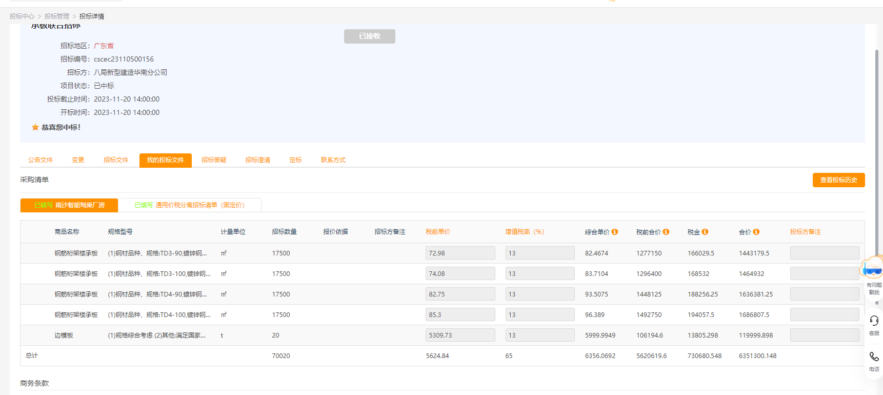Select the 南沙智能驾乘厂房 list tab

69,205
